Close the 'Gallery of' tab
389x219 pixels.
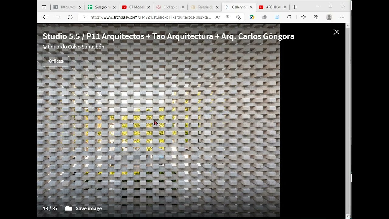pos(251,7)
